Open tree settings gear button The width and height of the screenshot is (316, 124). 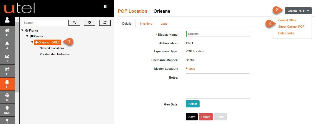coord(90,23)
